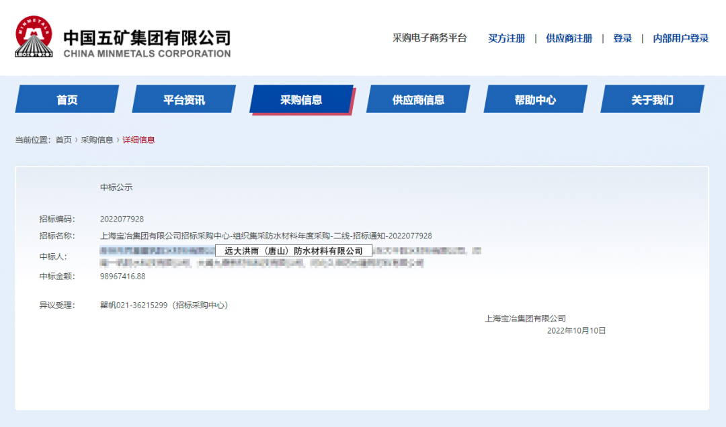Click the 招标名称 project title text
The height and width of the screenshot is (427, 726).
point(266,236)
